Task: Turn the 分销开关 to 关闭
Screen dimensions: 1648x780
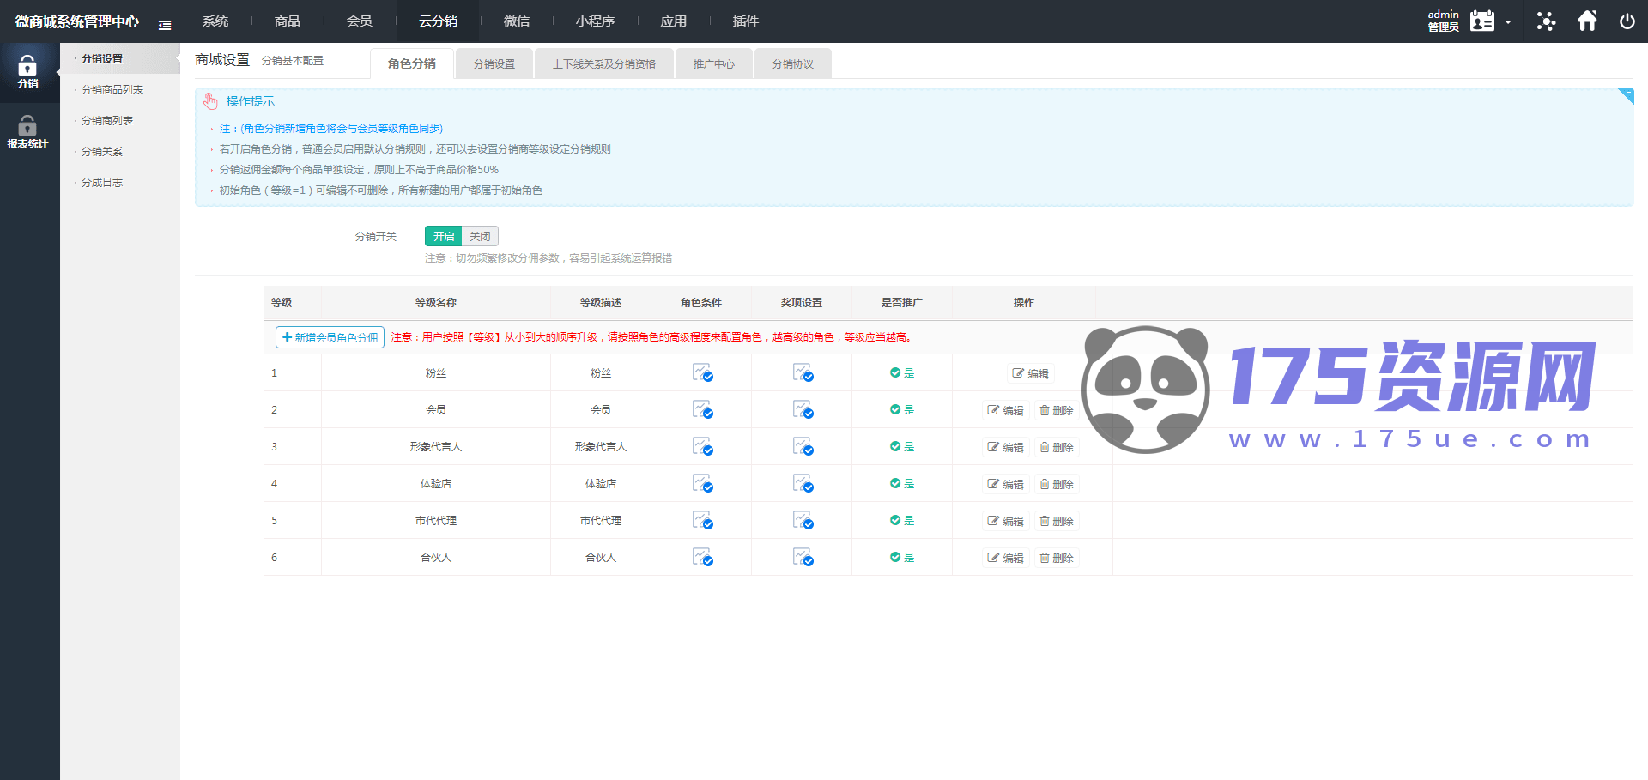Action: point(480,236)
